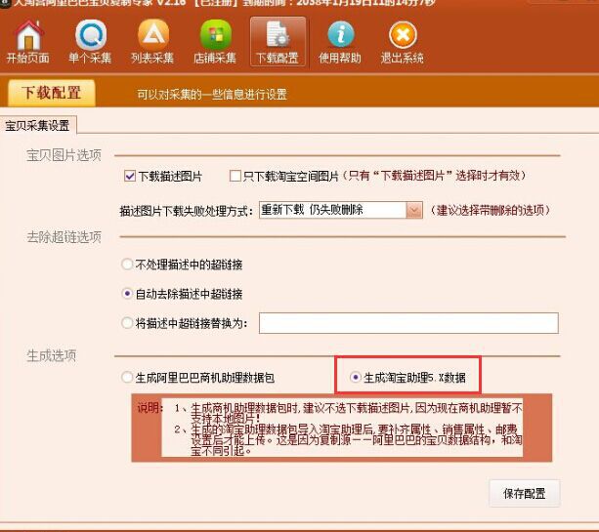
Task: Choose 生成淘宝助理5.X数据 radio option
Action: (356, 378)
